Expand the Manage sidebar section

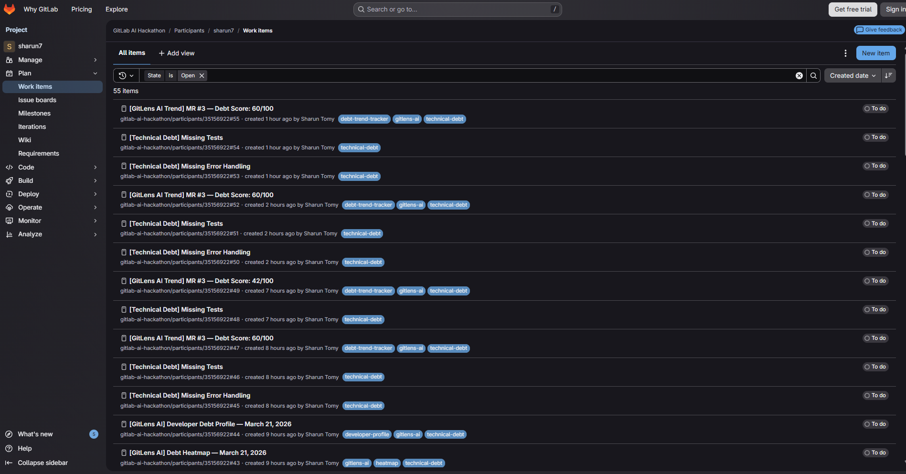53,60
